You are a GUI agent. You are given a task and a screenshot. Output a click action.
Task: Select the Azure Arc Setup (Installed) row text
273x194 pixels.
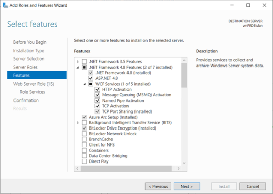click(x=113, y=117)
